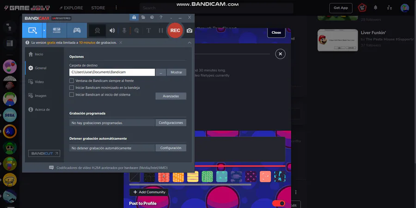
Task: Open the user profile avatar menu
Action: [x=404, y=8]
